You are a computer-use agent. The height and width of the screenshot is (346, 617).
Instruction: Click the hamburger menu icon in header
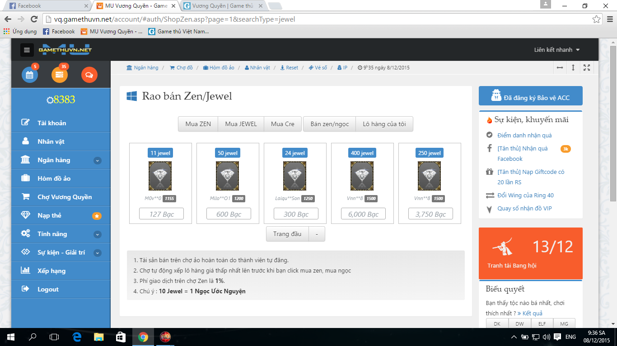click(27, 50)
